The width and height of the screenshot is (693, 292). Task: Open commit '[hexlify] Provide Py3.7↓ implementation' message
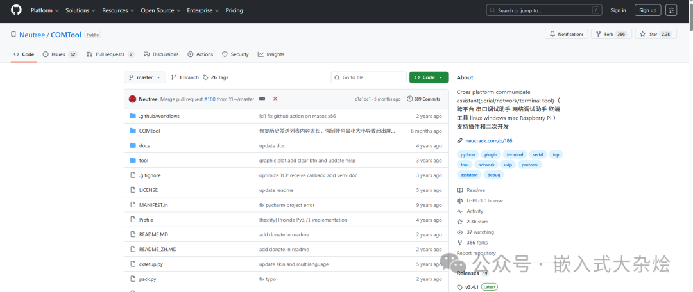pos(303,220)
